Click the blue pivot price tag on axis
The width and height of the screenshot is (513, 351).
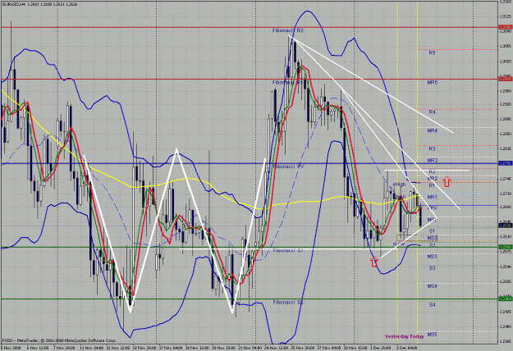click(x=505, y=163)
